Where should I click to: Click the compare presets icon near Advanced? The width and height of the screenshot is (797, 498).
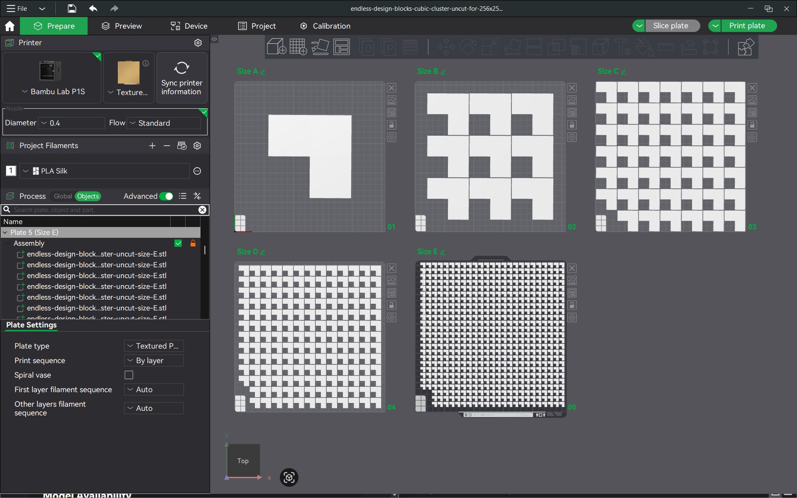(198, 196)
